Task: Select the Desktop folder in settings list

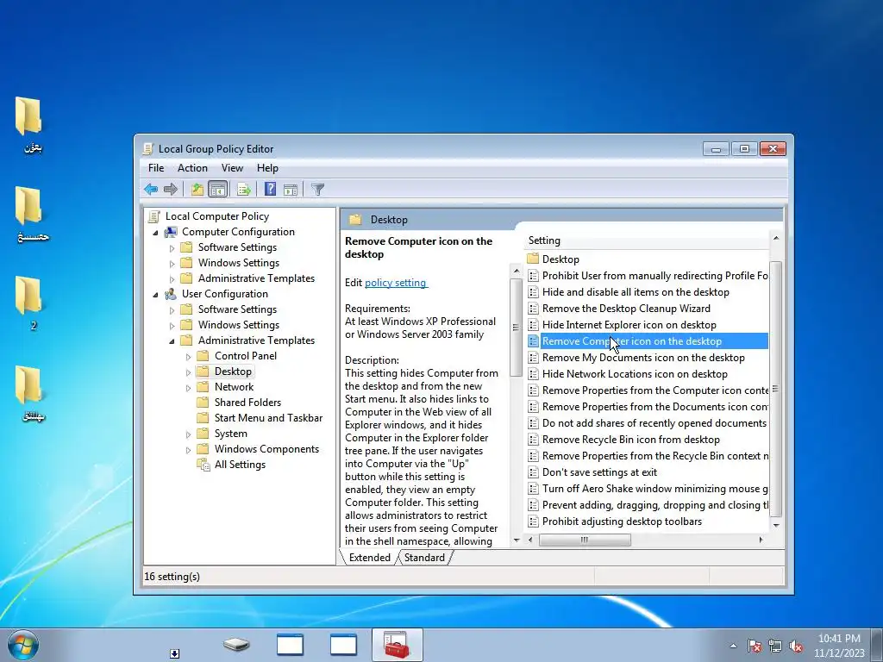Action: [x=648, y=259]
